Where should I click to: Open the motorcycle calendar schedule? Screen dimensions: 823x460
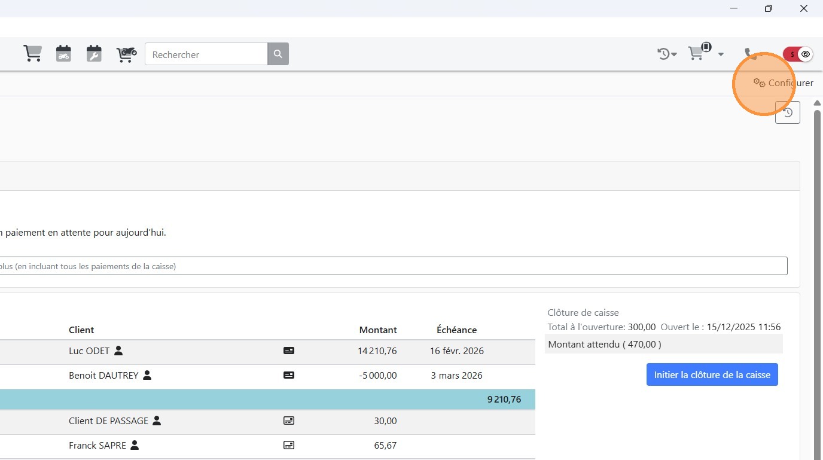pyautogui.click(x=63, y=54)
